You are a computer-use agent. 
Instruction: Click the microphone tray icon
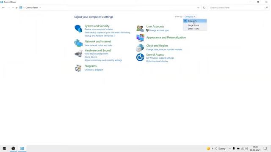[x=234, y=148]
